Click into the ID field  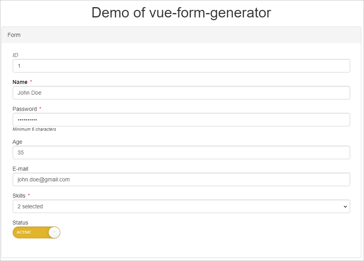point(181,66)
